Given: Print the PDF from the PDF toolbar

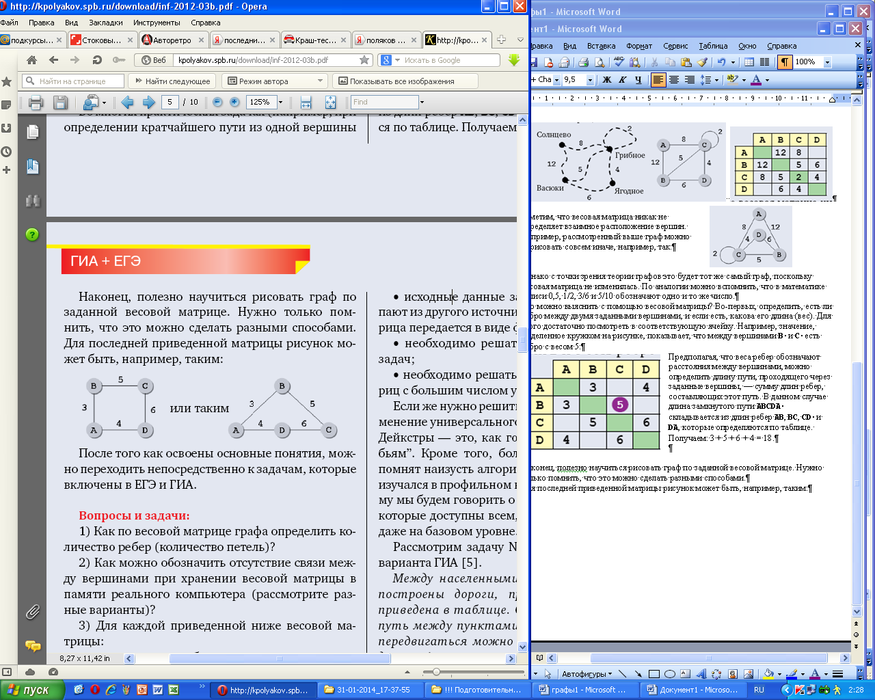Looking at the screenshot, I should click(36, 103).
